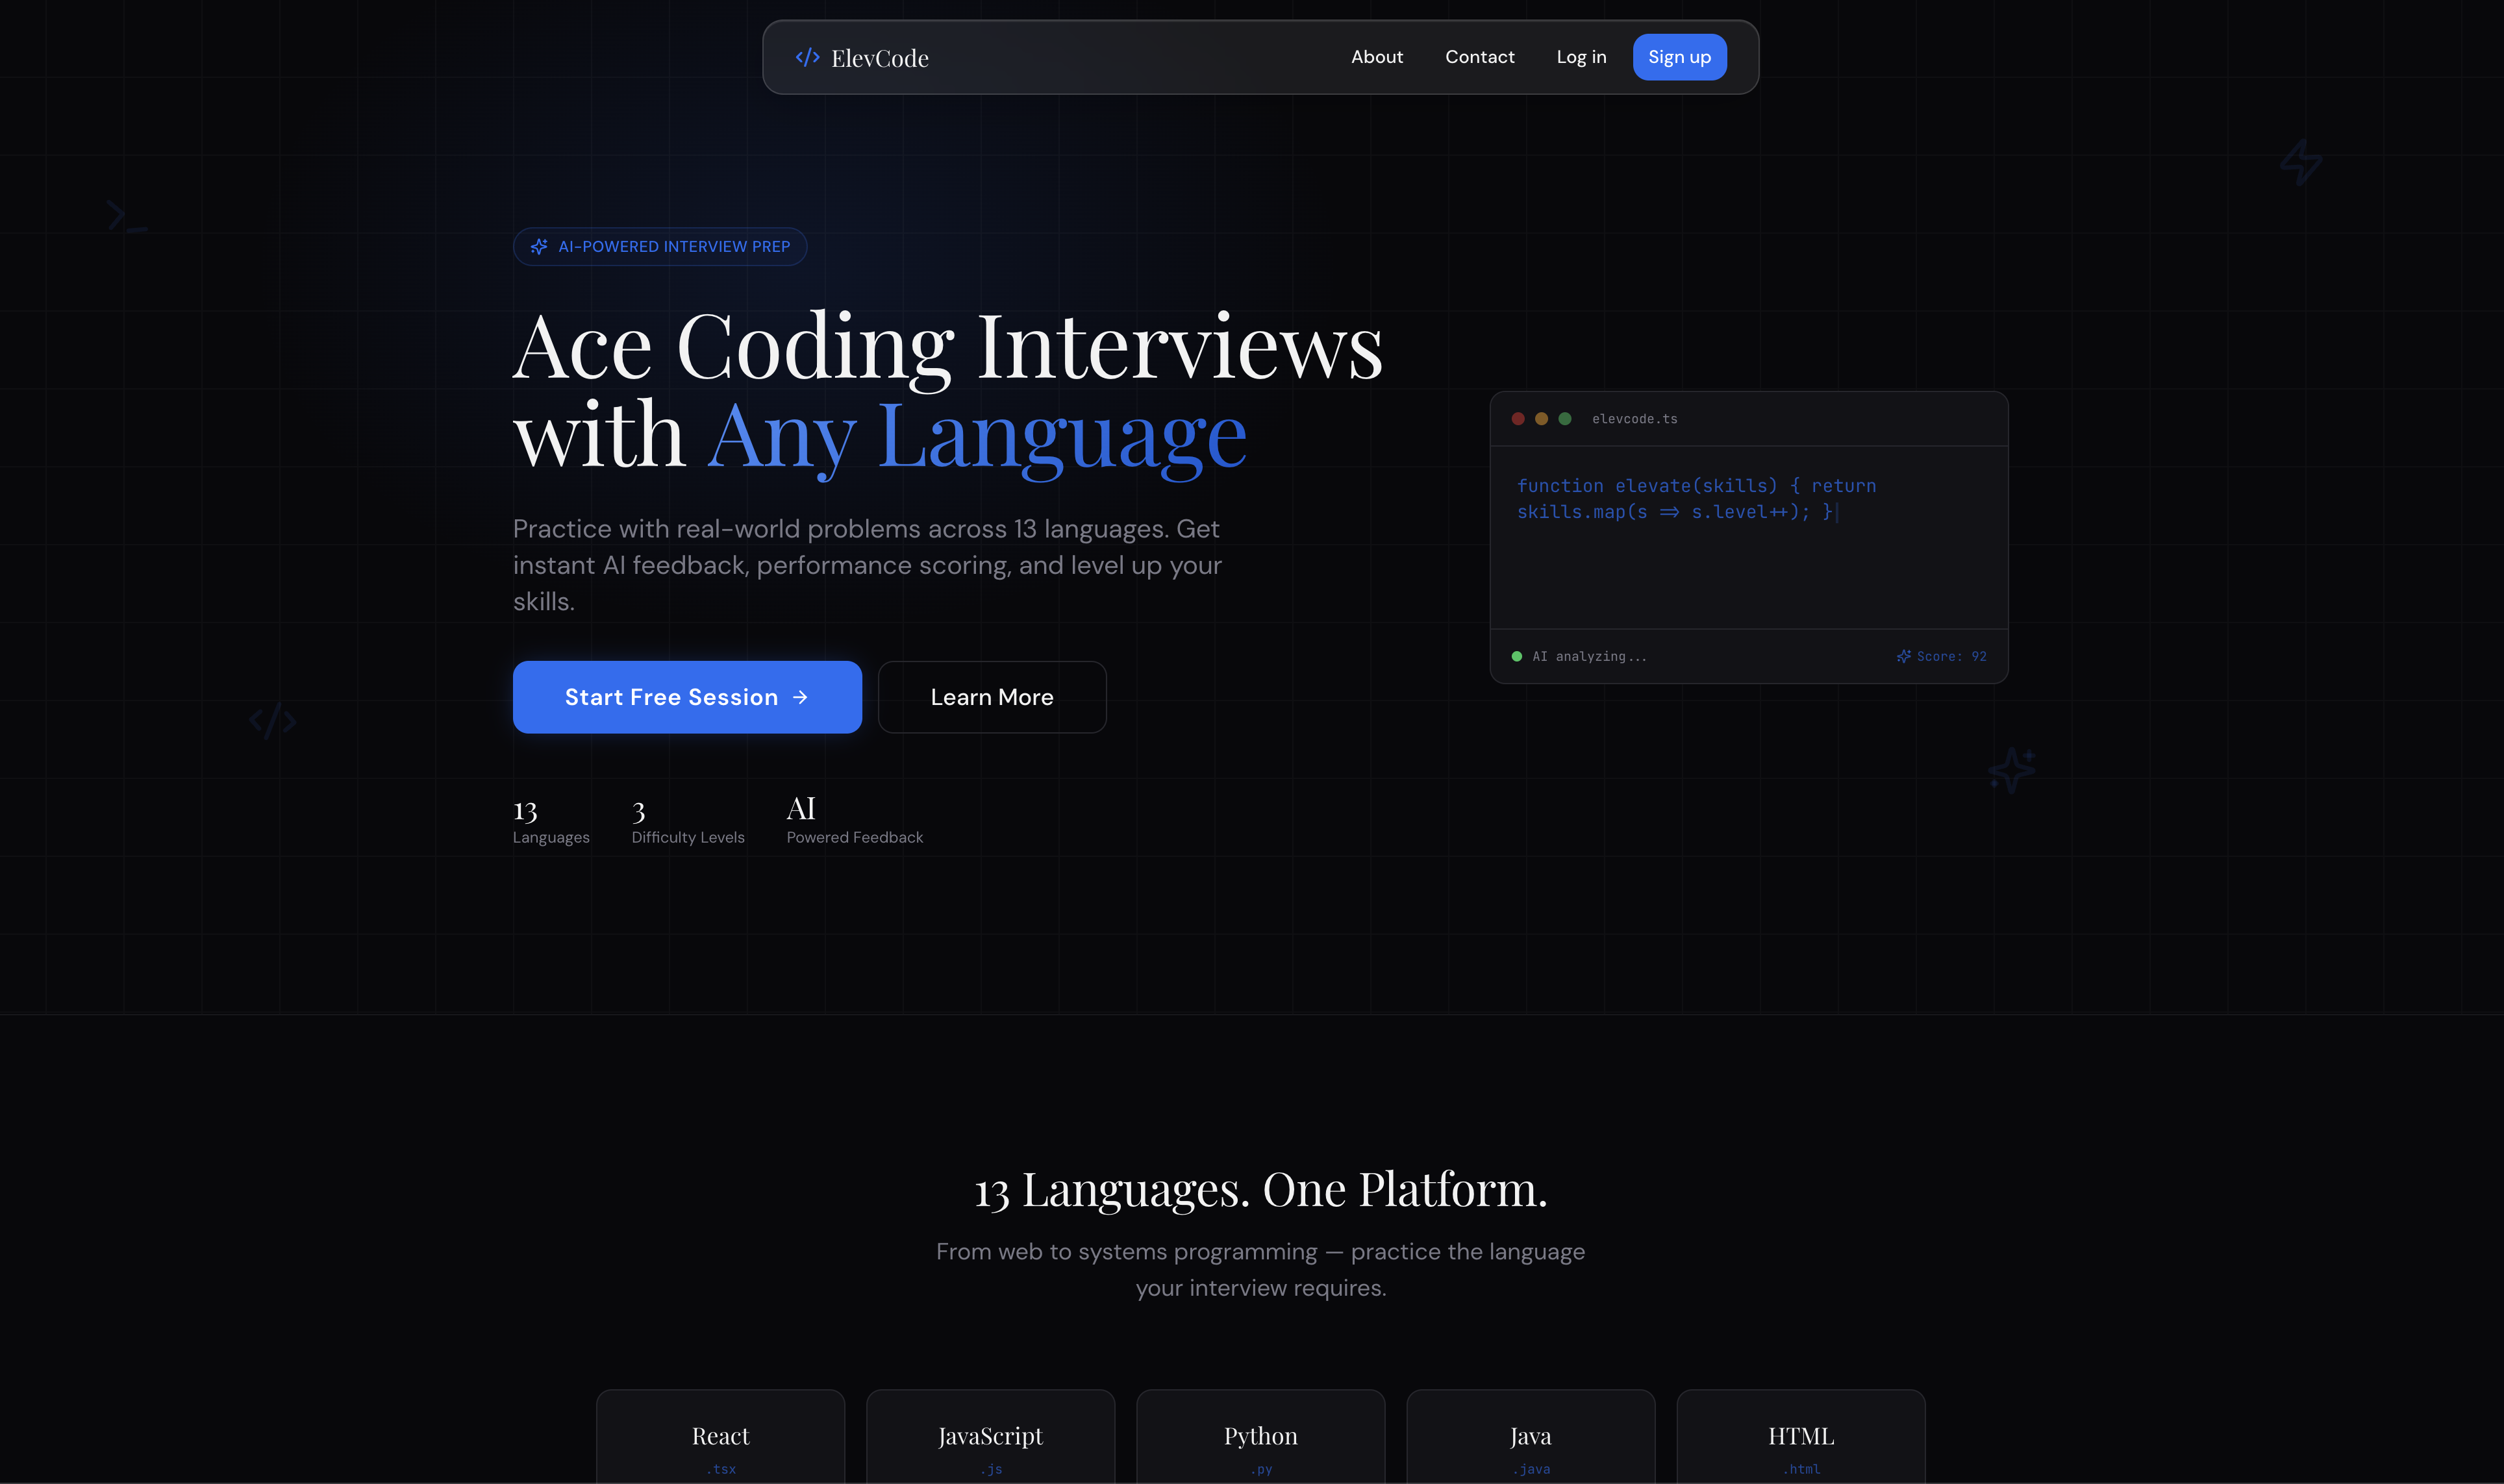Click the green status dot beside AI analyzing
Viewport: 2504px width, 1484px height.
[x=1516, y=656]
